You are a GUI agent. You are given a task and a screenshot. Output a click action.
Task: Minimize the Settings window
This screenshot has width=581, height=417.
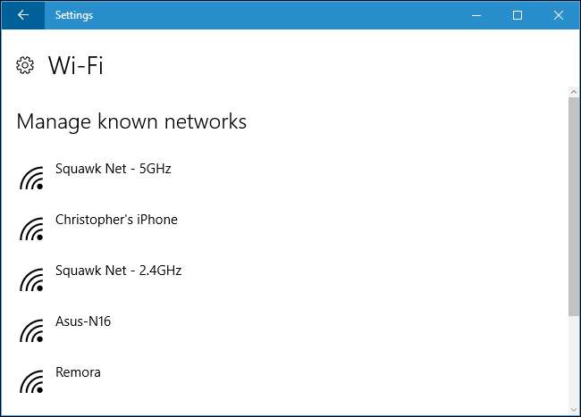click(x=476, y=15)
